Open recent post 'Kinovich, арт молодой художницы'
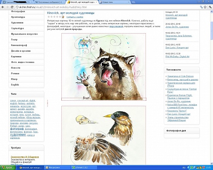Viewport: 213px width, 170px height. [176, 17]
